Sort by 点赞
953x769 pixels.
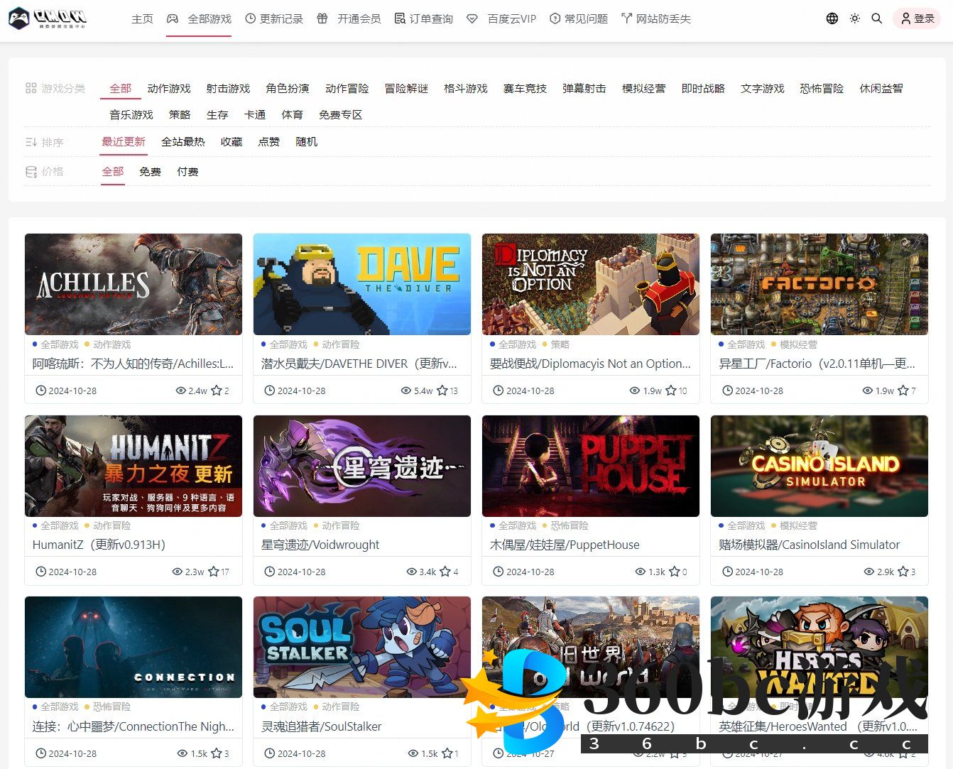[269, 141]
